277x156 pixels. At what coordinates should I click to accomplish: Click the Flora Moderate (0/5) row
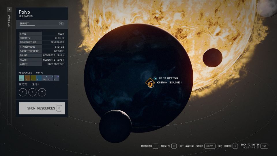click(x=42, y=60)
